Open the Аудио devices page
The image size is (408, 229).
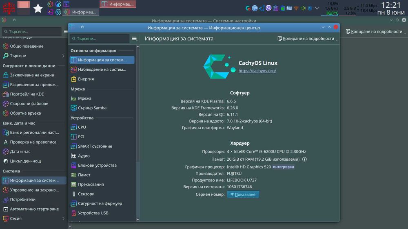[102, 156]
